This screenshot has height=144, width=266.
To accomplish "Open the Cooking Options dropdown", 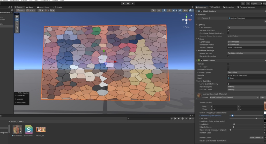I will pyautogui.click(x=247, y=72).
